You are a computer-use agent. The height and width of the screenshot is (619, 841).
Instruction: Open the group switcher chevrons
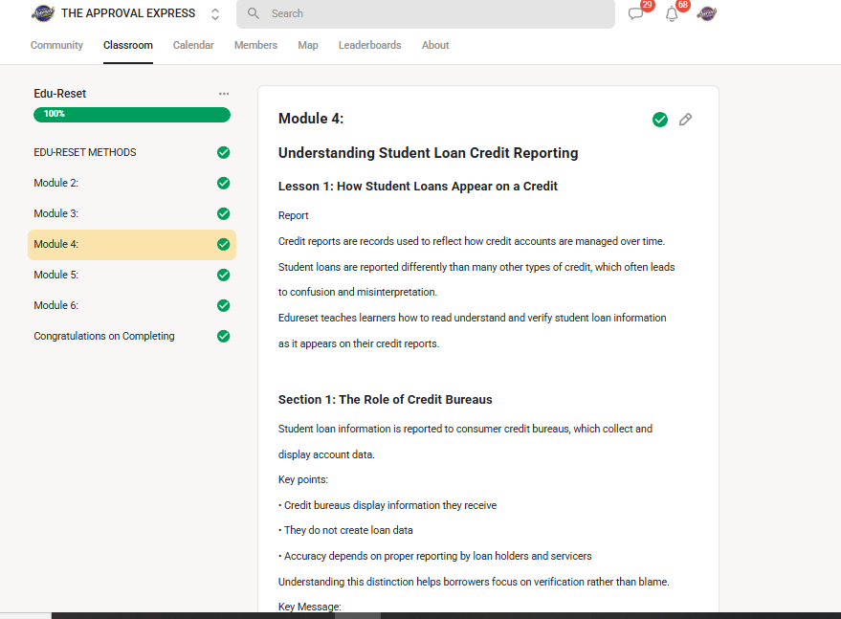tap(215, 14)
